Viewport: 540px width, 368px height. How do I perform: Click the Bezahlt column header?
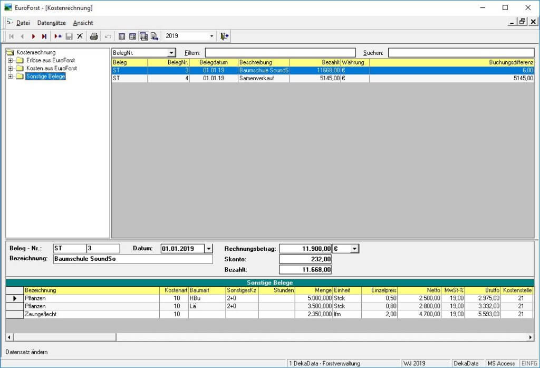coord(315,62)
